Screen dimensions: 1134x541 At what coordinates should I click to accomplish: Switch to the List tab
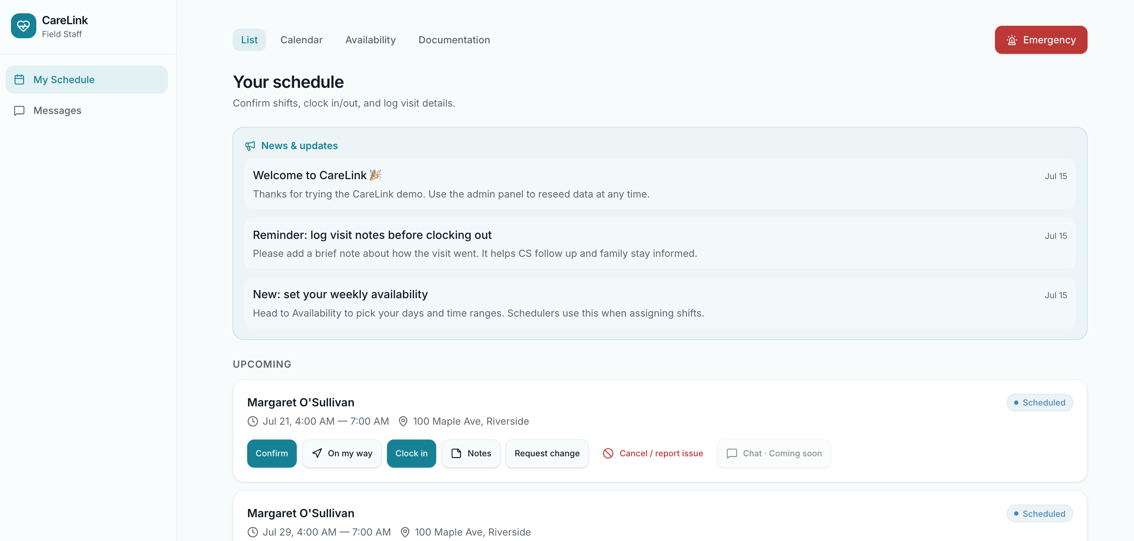tap(249, 40)
